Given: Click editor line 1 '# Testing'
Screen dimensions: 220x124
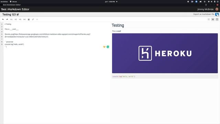Looking at the screenshot, I should coord(8,24).
